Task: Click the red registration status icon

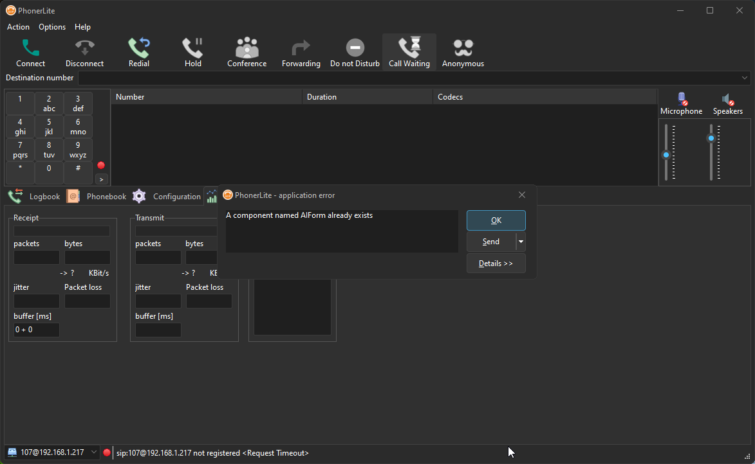Action: (107, 452)
